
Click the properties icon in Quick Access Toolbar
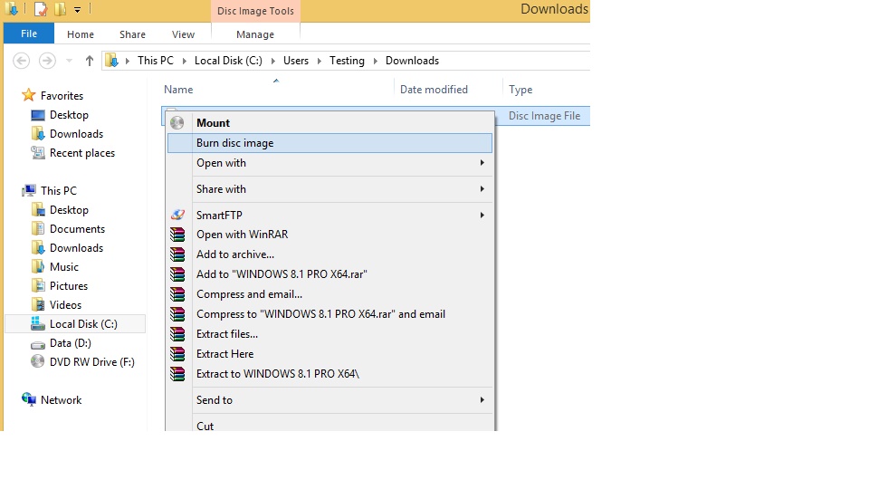40,9
